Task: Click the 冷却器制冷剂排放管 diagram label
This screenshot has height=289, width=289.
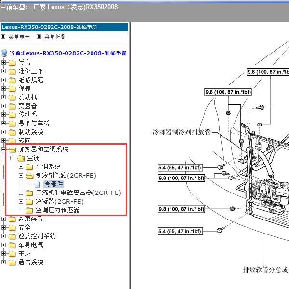Action: tap(182, 132)
